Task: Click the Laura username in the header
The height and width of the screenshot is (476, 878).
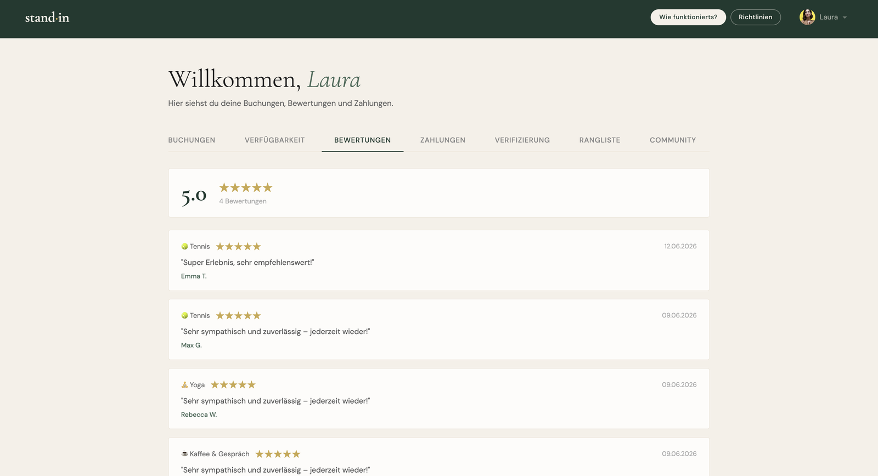Action: pyautogui.click(x=829, y=18)
